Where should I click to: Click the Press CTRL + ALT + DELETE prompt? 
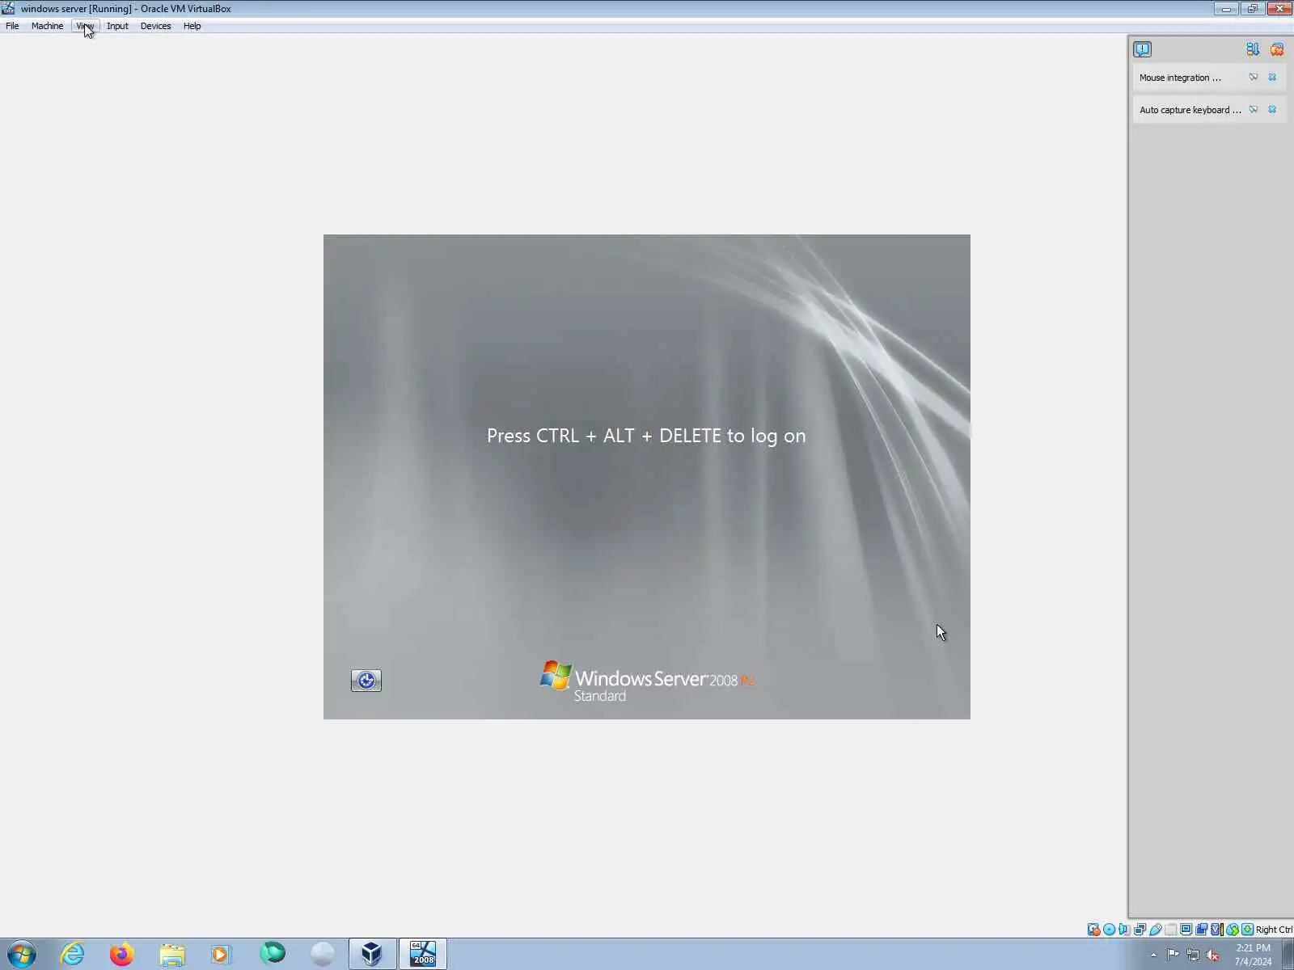[x=646, y=436]
